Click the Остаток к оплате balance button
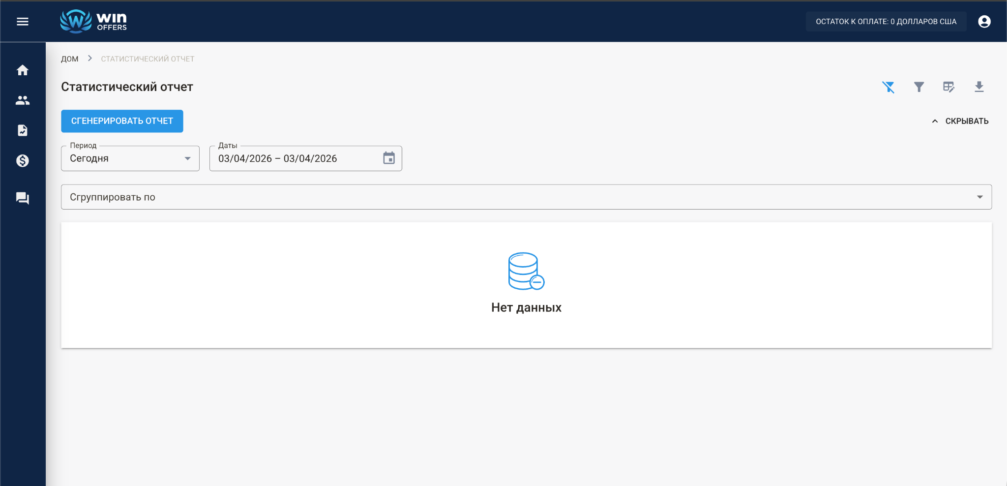Viewport: 1007px width, 486px height. pyautogui.click(x=886, y=22)
